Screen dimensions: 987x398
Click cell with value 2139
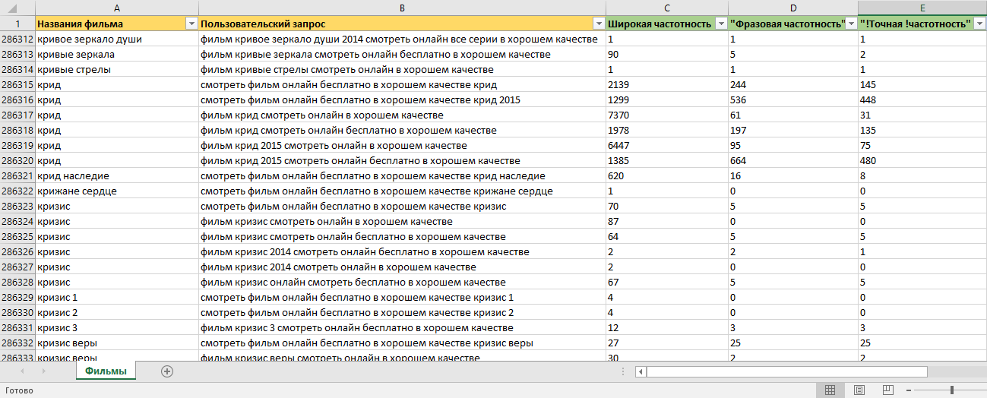(x=666, y=85)
